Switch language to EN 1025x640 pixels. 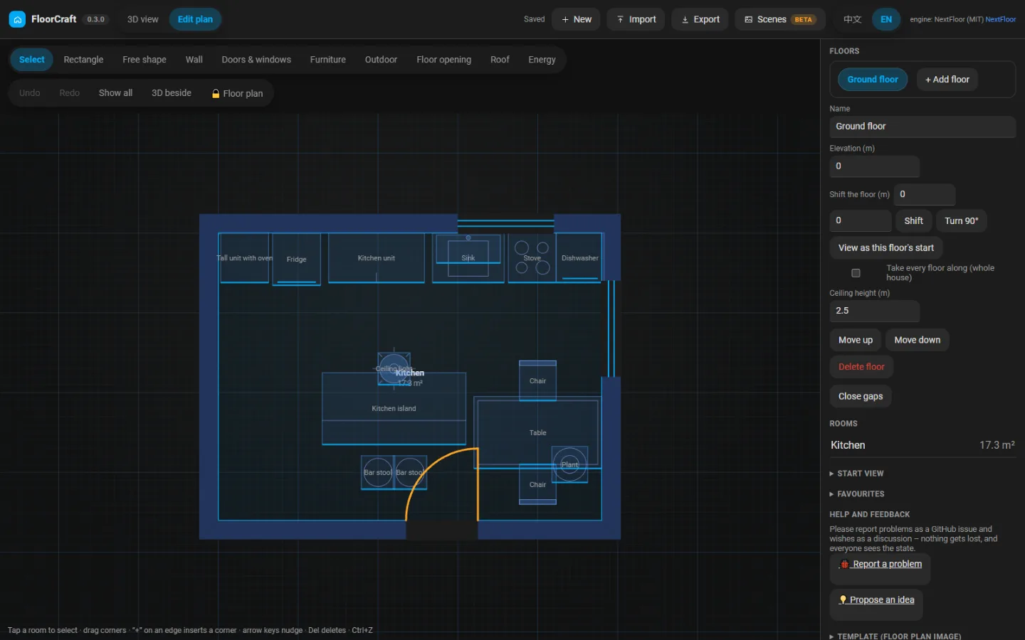pyautogui.click(x=886, y=19)
